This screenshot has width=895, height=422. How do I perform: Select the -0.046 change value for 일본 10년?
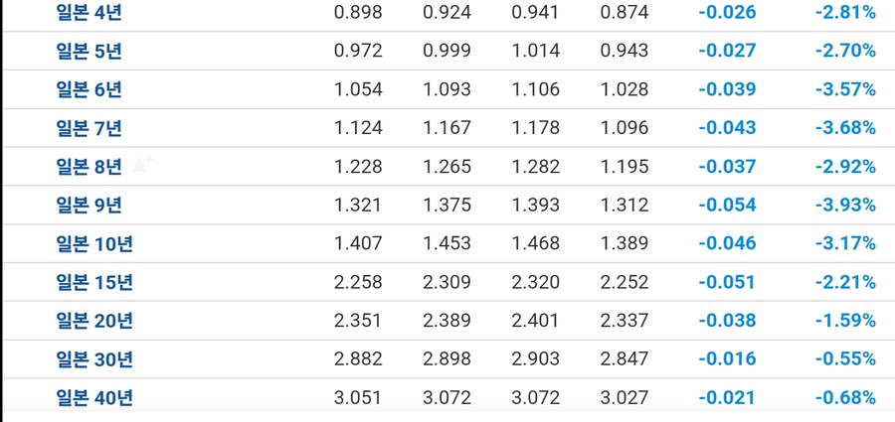pyautogui.click(x=727, y=243)
